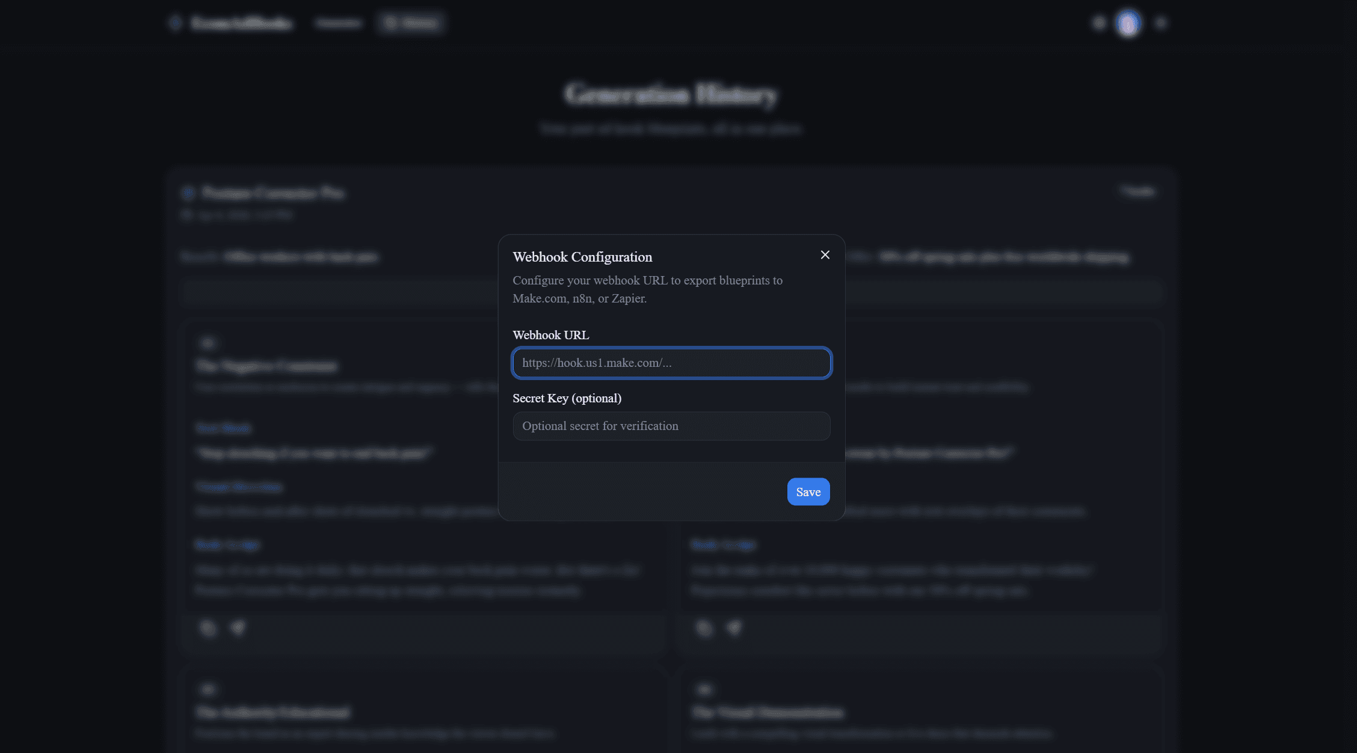
Task: Select the radio marker beside the top blueprint title
Action: point(188,192)
